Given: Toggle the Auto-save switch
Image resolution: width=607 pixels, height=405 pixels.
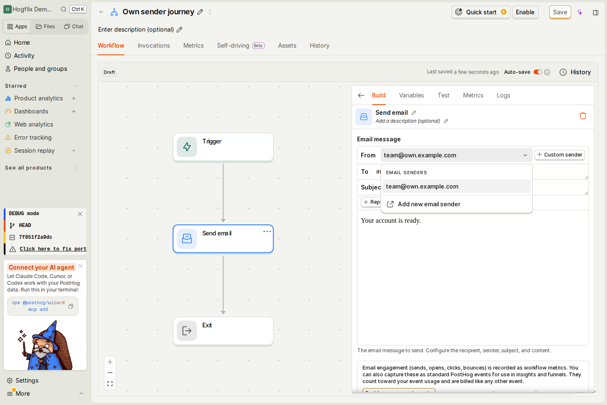Looking at the screenshot, I should point(538,72).
